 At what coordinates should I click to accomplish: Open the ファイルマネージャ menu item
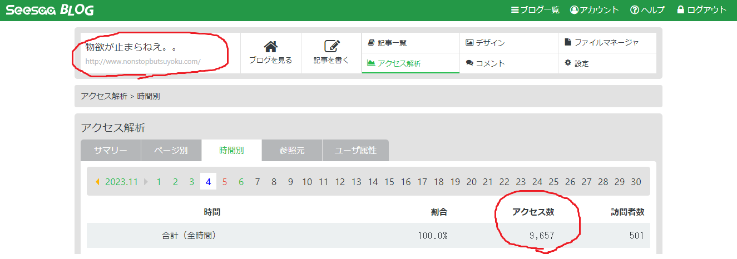tap(607, 42)
